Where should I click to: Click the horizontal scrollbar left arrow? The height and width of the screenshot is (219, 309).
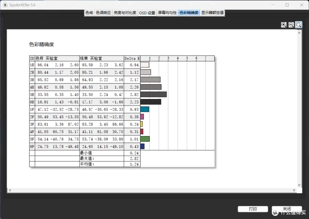tap(10, 190)
